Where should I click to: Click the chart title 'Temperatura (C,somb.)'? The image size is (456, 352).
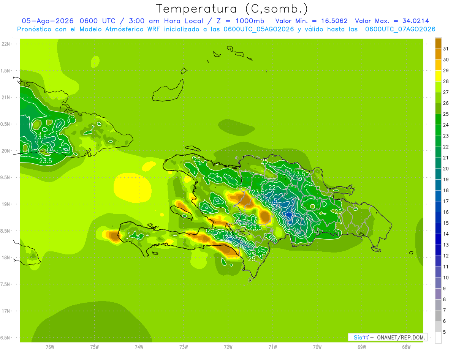[x=232, y=9]
